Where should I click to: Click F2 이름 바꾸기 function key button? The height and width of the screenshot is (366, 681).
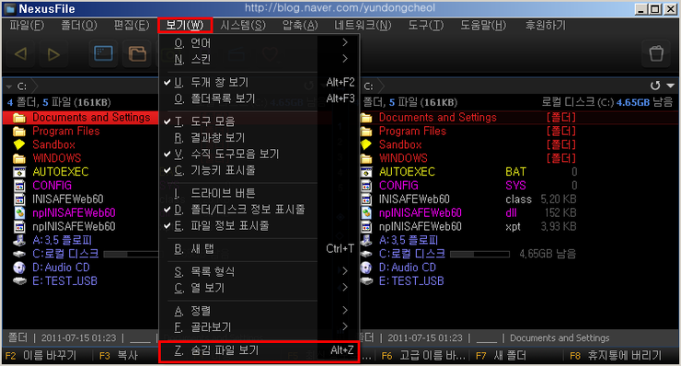coord(41,356)
